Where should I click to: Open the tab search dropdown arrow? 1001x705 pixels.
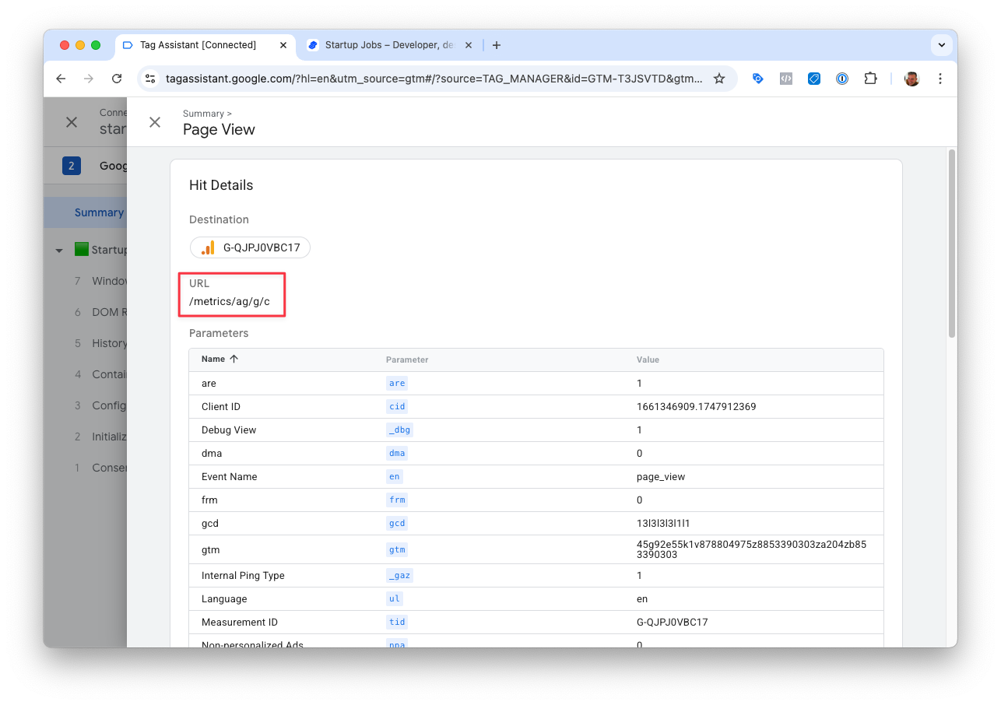coord(942,45)
